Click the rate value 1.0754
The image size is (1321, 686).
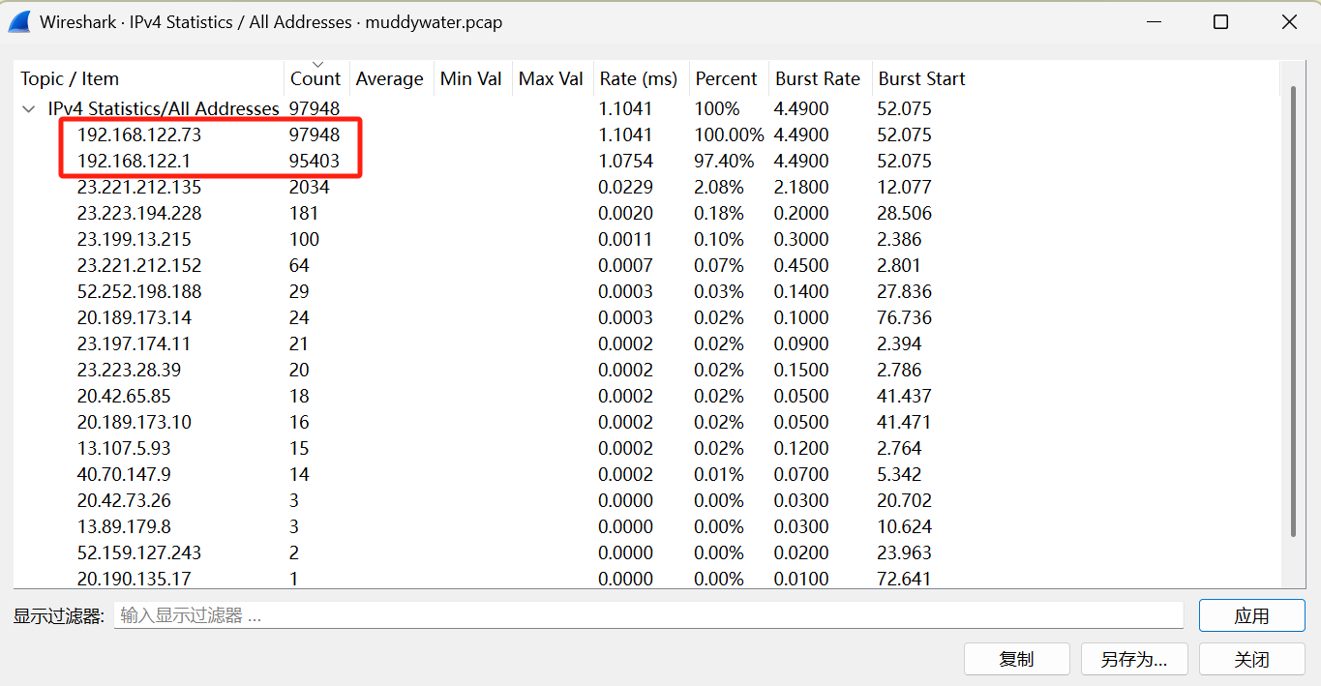tap(625, 161)
